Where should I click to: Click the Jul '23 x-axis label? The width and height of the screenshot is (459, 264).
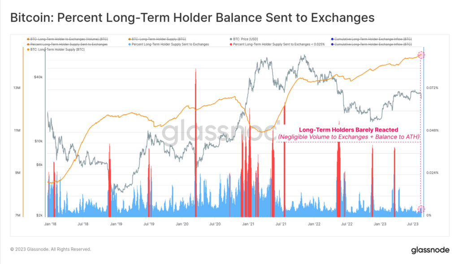coord(413,224)
